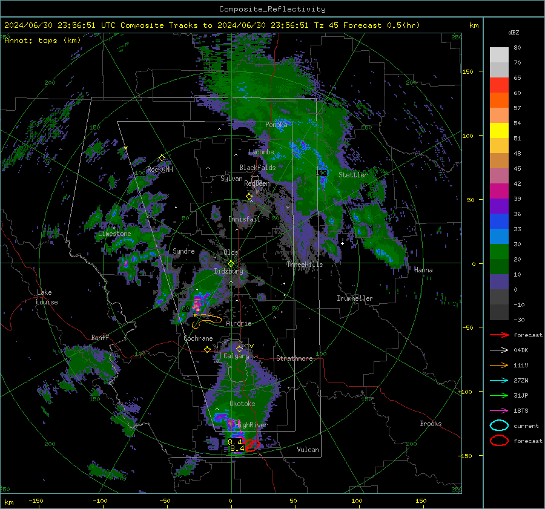Click the orange 111V track arrow
The image size is (545, 509).
(x=499, y=365)
